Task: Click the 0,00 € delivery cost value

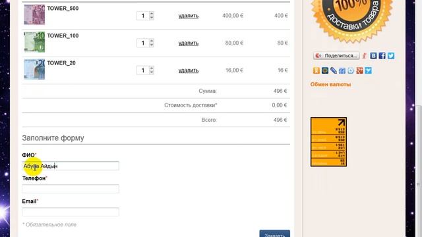Action: point(280,105)
